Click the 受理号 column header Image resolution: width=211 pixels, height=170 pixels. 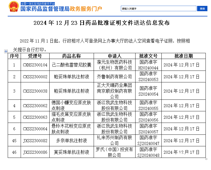[x=35, y=56]
